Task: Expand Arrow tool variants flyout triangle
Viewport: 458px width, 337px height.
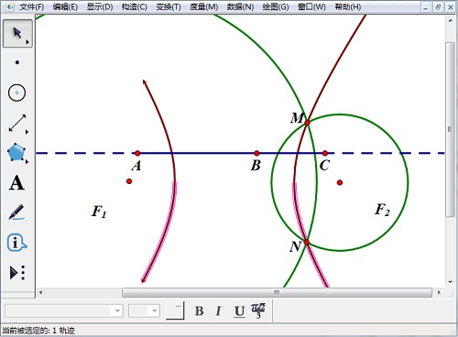Action: pyautogui.click(x=27, y=42)
